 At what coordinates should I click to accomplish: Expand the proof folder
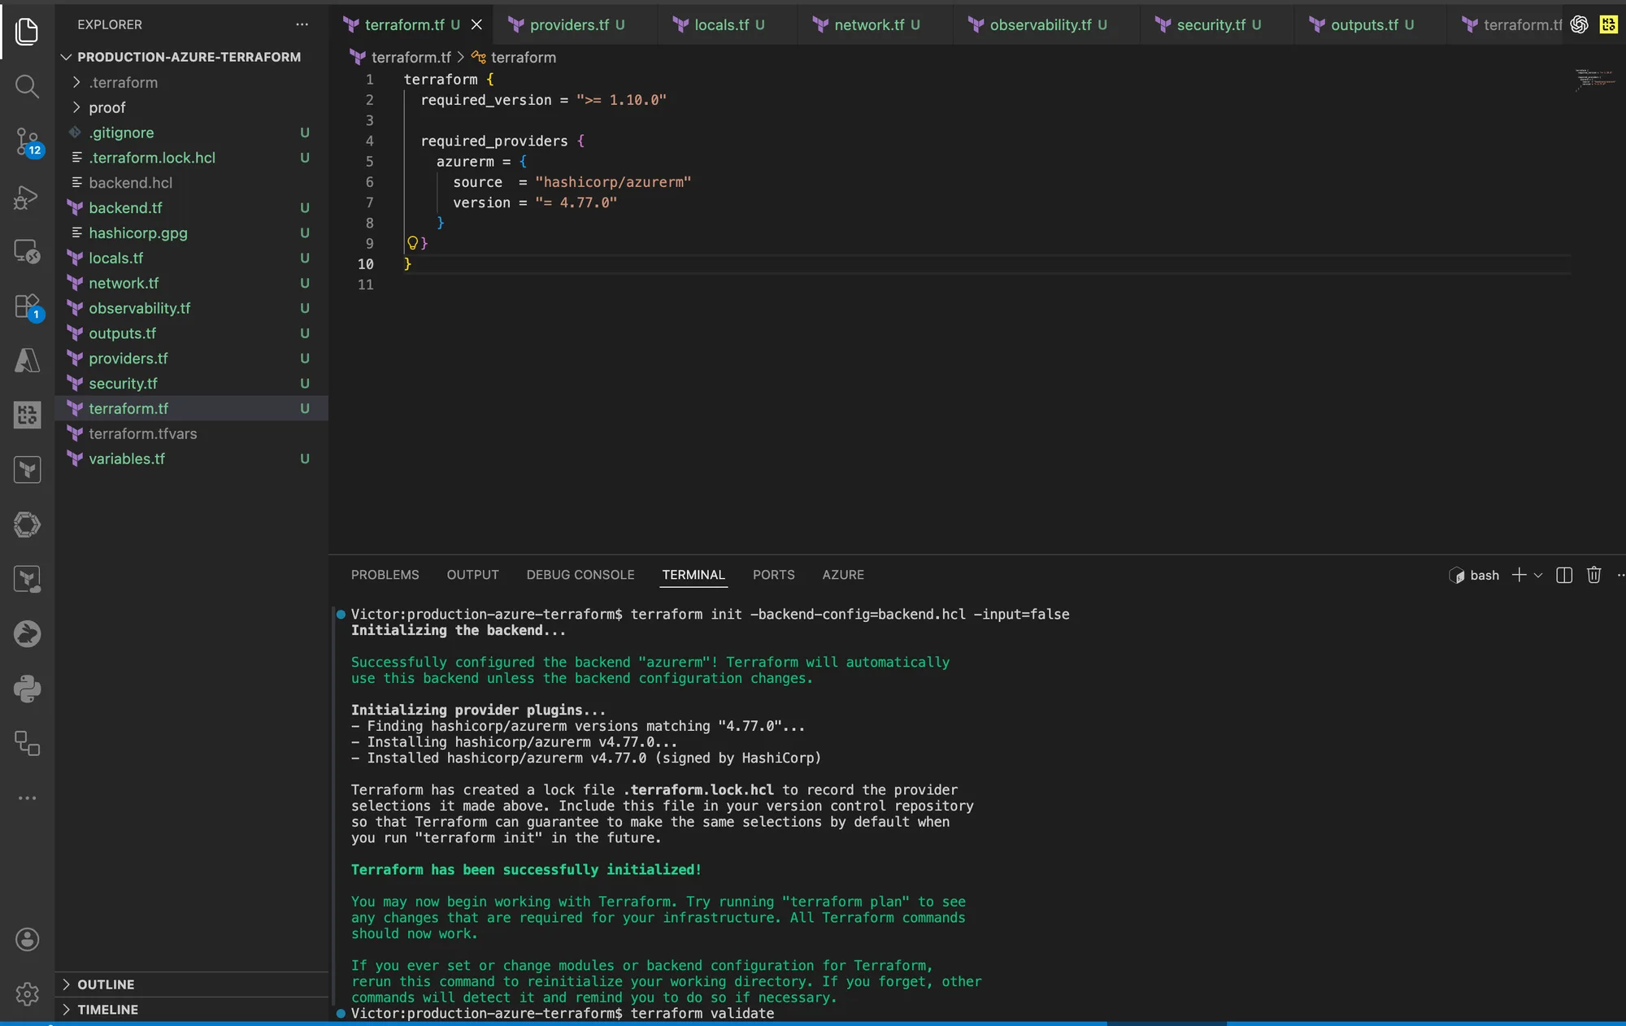point(192,107)
